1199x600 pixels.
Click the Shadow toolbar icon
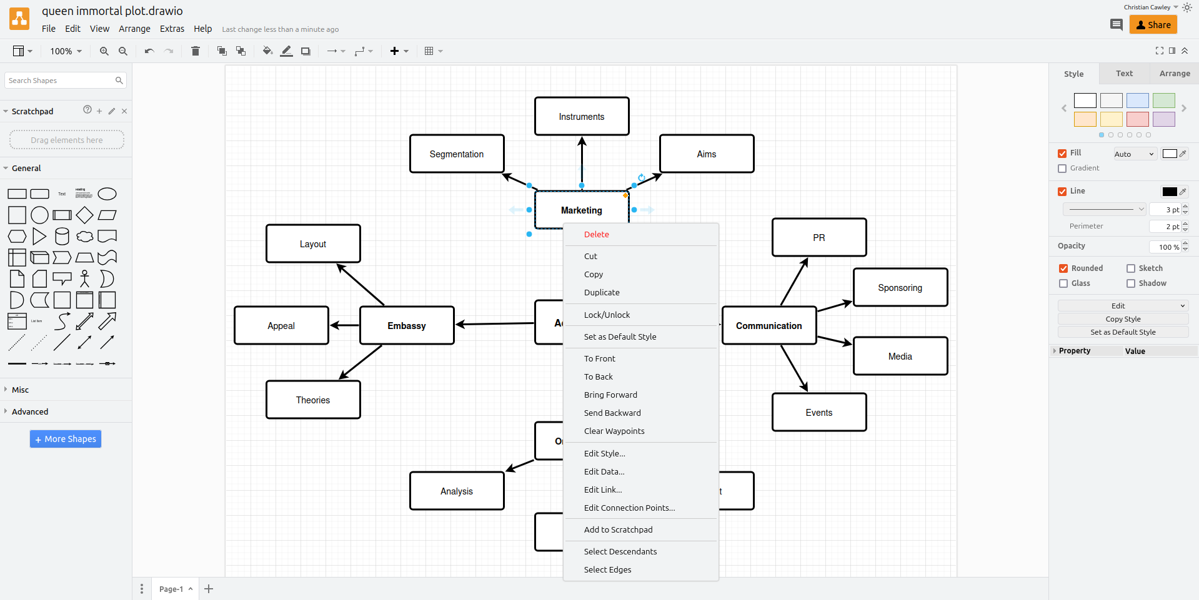click(306, 51)
